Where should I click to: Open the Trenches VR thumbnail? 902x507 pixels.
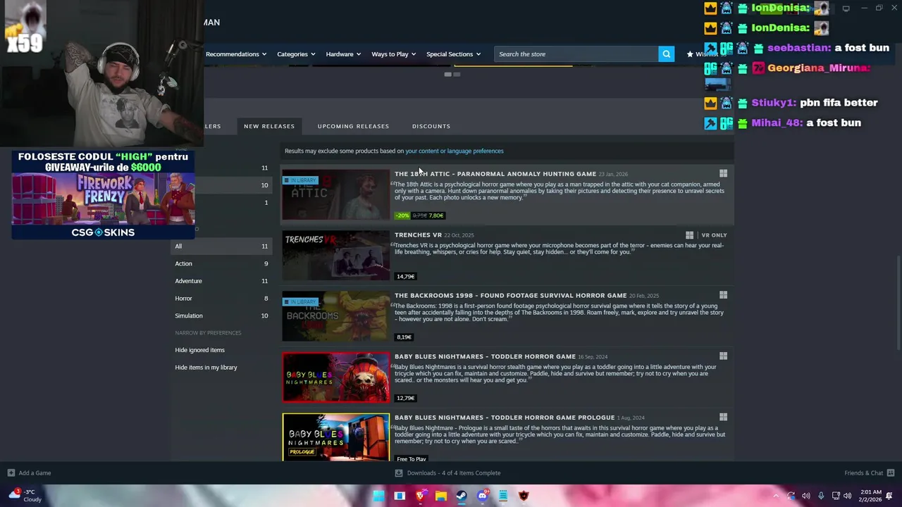335,256
